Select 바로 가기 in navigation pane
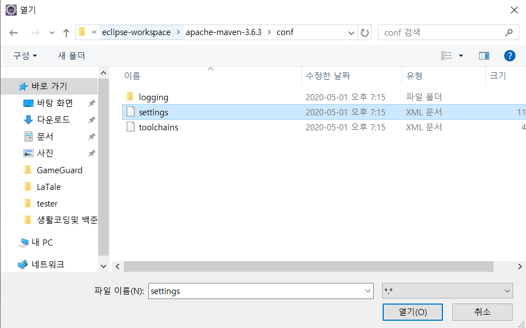The height and width of the screenshot is (328, 526). coord(49,86)
